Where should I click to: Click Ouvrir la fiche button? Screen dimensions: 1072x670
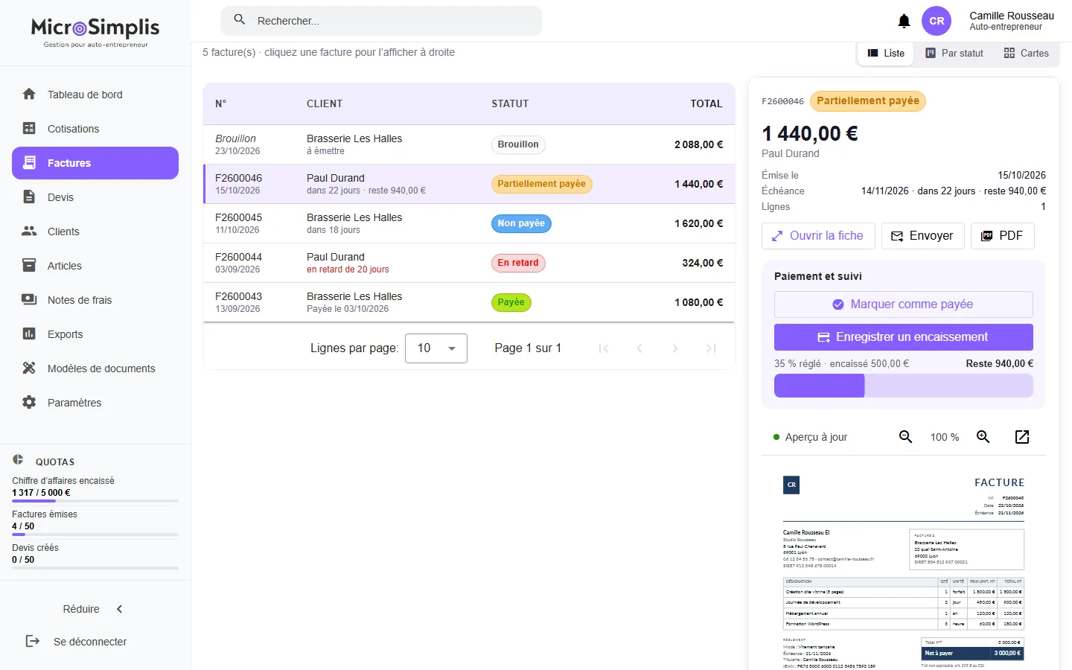point(817,236)
